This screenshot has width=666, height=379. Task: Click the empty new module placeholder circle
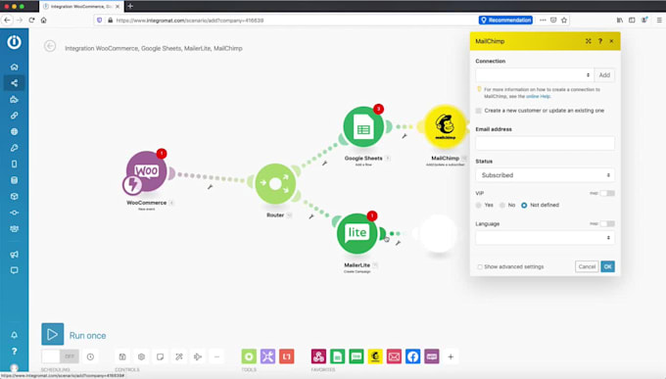[x=439, y=233]
